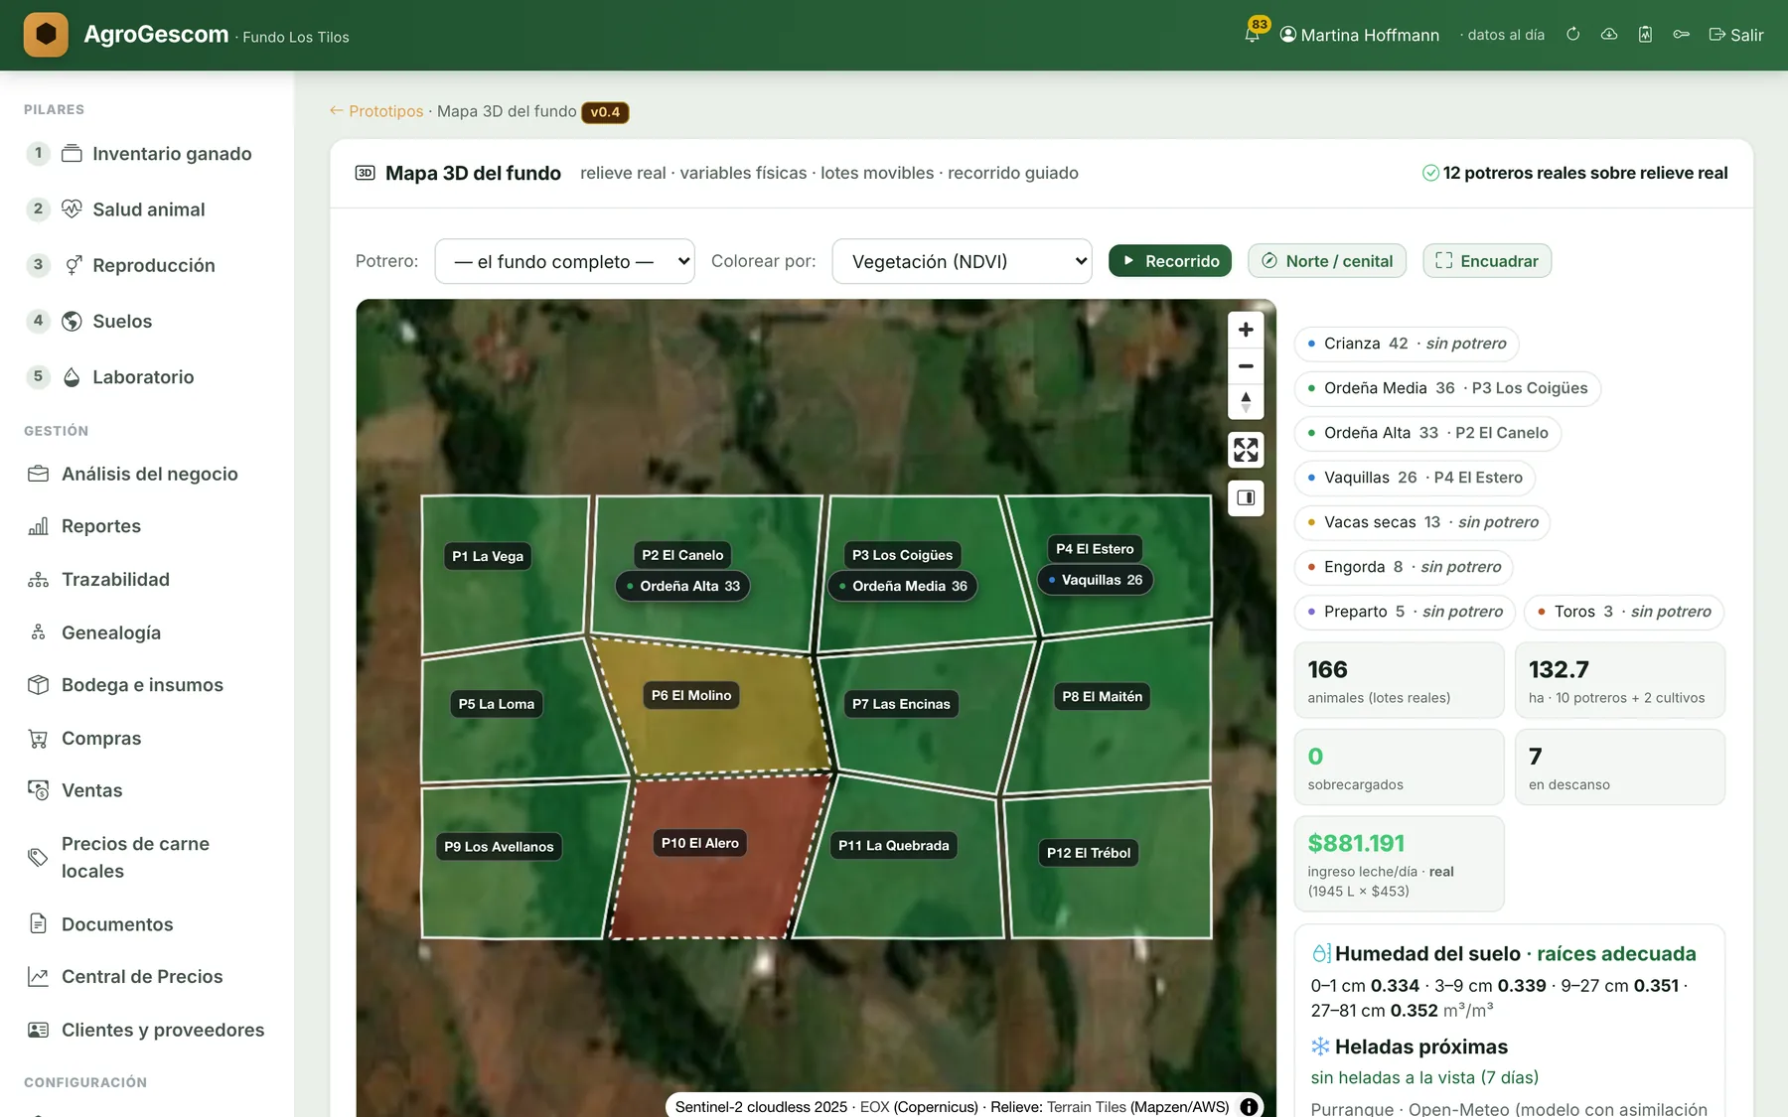Click the Norte / cenital button
The height and width of the screenshot is (1117, 1788).
tap(1327, 261)
